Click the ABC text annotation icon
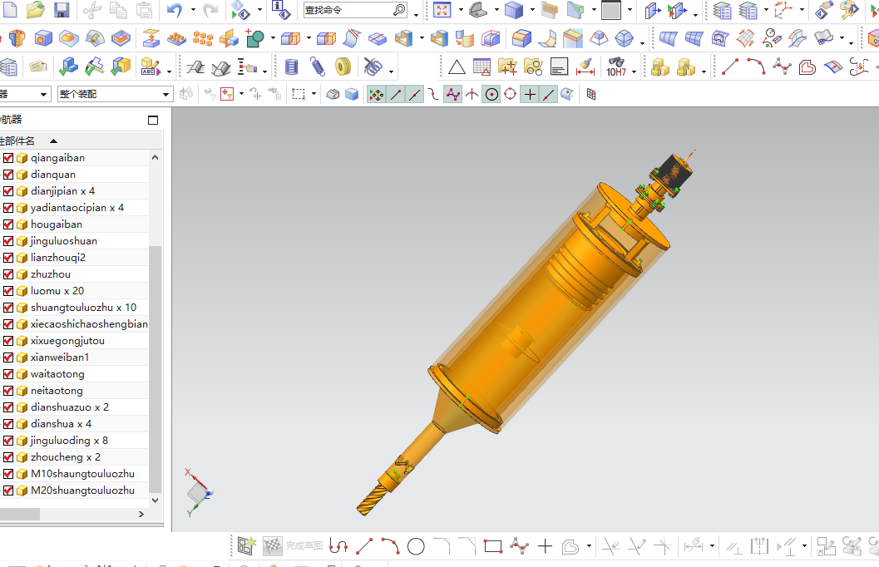Screen dimensions: 879x567 click(x=150, y=67)
